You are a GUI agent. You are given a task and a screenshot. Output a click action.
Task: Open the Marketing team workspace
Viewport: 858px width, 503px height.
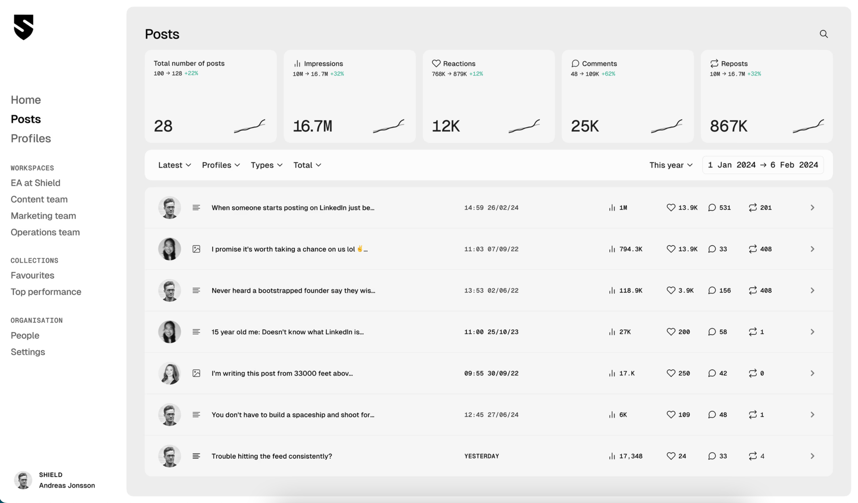tap(43, 216)
